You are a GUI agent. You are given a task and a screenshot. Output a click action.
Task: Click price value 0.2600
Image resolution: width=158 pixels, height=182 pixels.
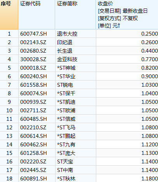pos(149,42)
